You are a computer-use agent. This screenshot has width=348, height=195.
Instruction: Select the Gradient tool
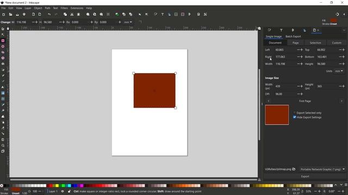pos(3,93)
